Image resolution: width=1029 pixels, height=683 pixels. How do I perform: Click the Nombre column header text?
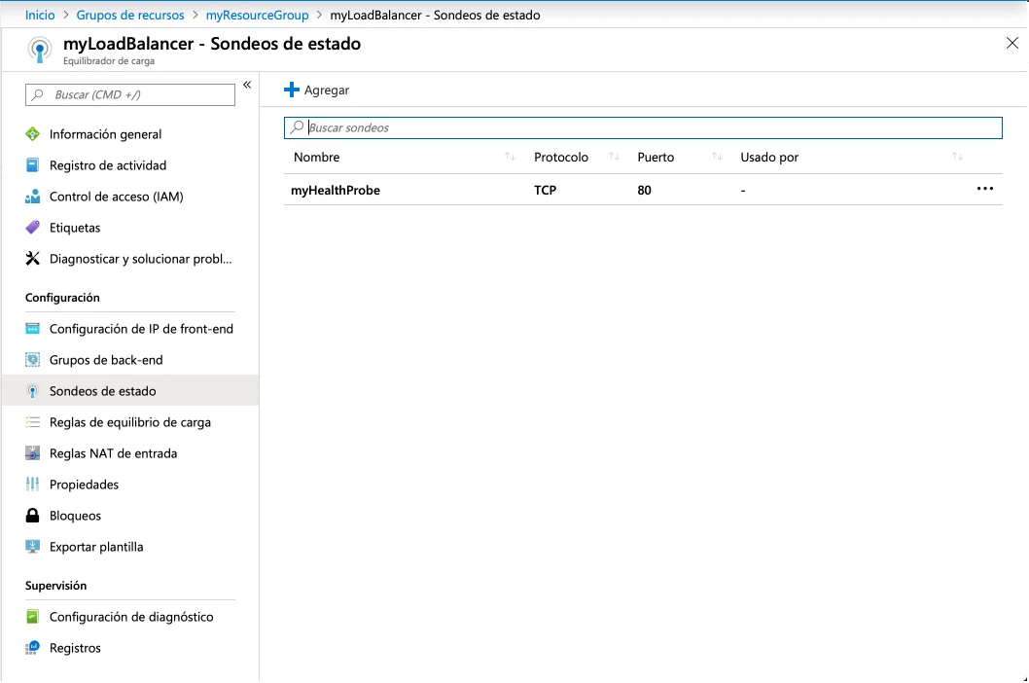click(x=317, y=157)
